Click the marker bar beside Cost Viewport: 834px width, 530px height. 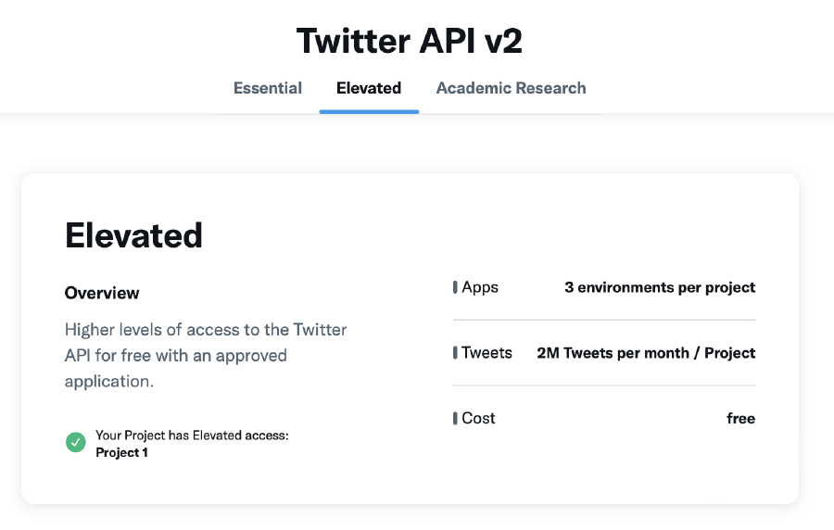coord(455,419)
